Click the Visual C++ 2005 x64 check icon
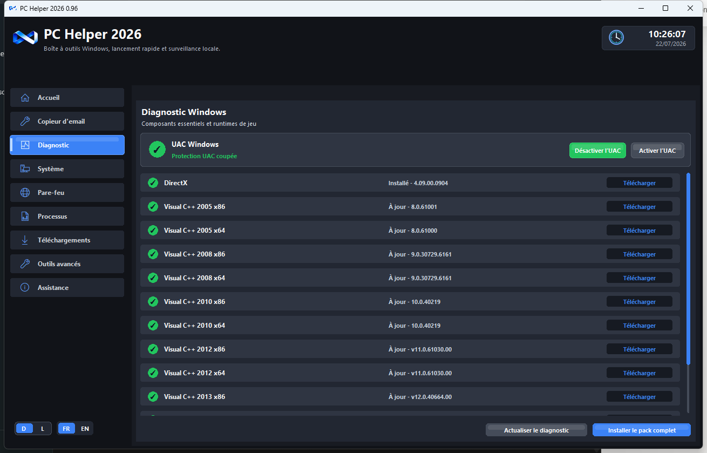 coord(153,230)
